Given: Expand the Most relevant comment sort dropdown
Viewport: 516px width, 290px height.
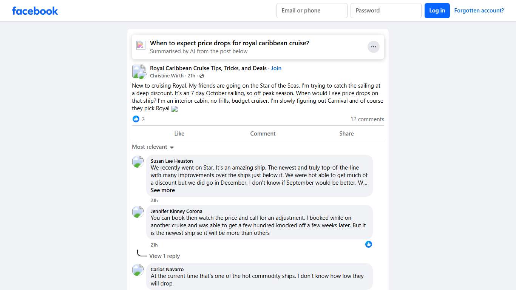Looking at the screenshot, I should 153,147.
